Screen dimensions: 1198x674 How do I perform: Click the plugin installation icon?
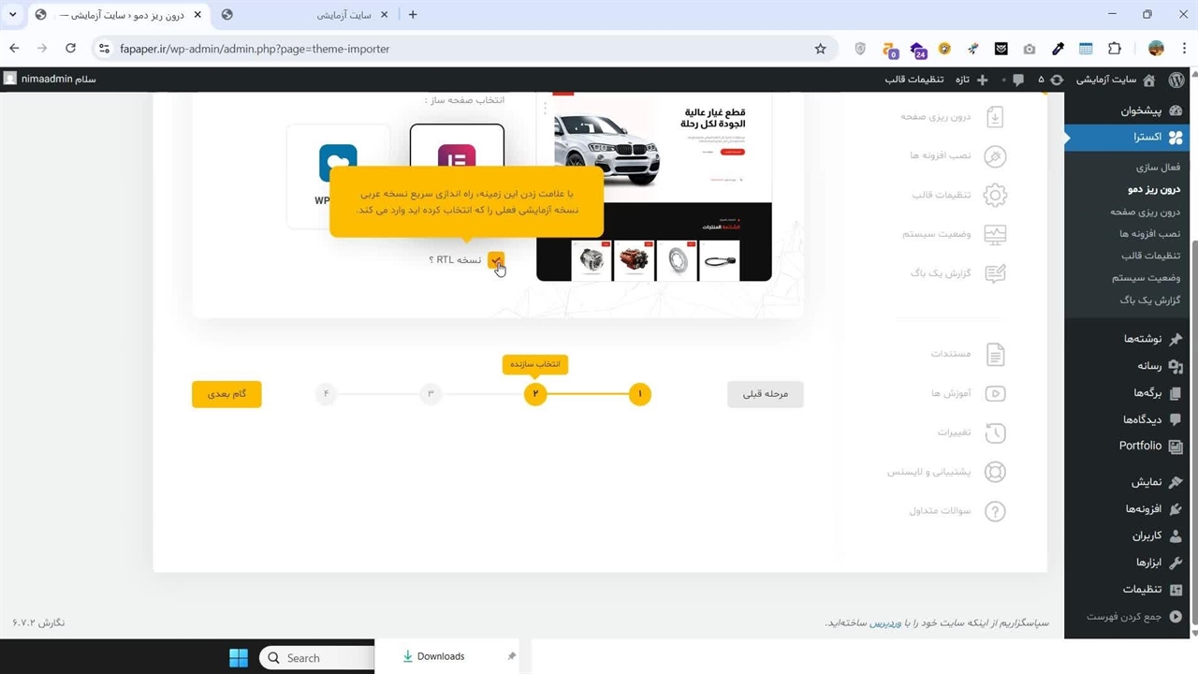[995, 155]
